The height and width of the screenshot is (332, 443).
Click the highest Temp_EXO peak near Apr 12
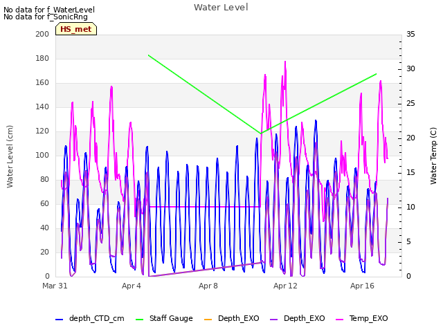[285, 62]
